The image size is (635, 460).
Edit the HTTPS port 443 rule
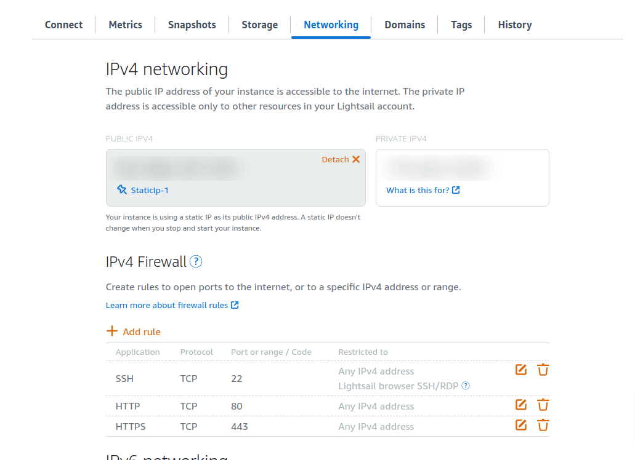click(x=521, y=425)
